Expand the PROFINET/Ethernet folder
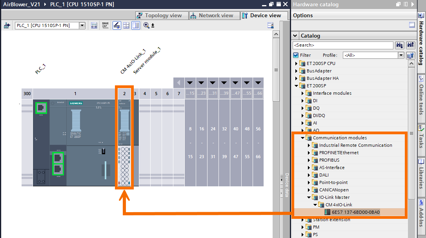Image resolution: width=426 pixels, height=238 pixels. coord(309,153)
